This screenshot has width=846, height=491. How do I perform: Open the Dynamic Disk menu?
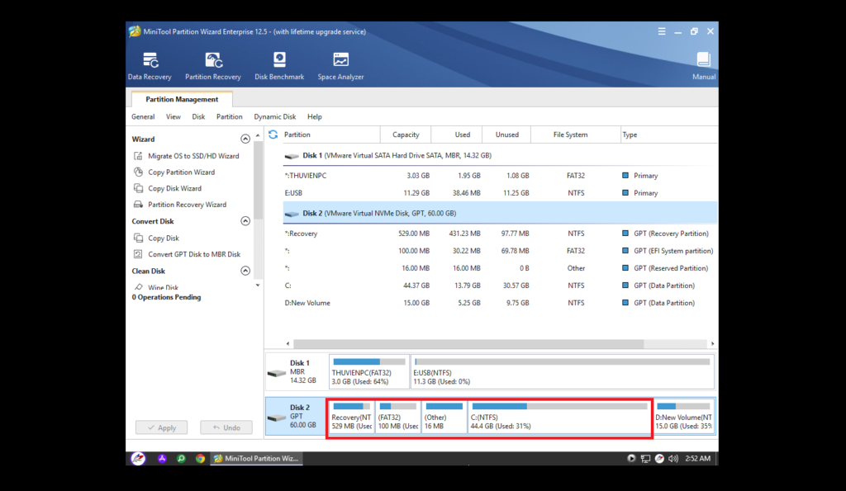tap(274, 117)
